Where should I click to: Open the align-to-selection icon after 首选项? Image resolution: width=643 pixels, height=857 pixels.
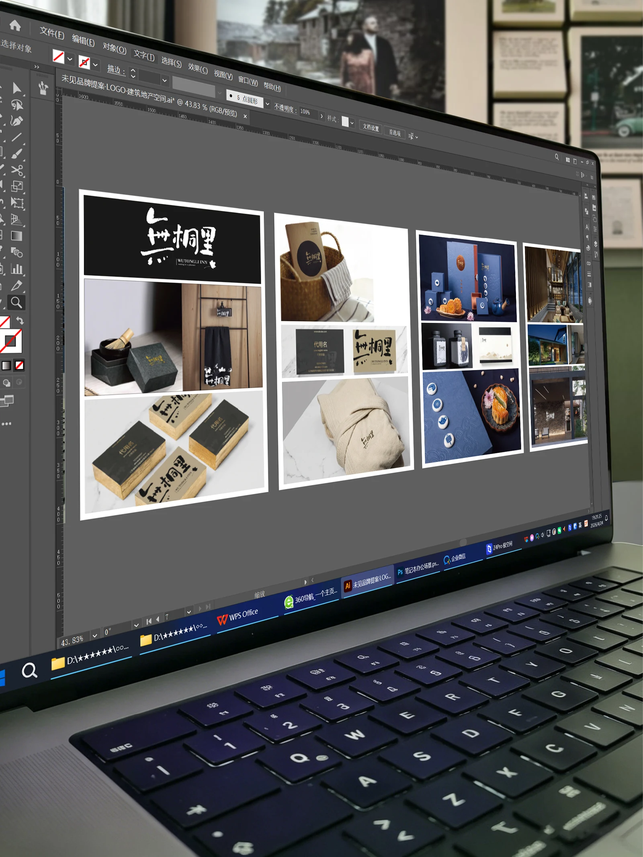click(x=411, y=136)
